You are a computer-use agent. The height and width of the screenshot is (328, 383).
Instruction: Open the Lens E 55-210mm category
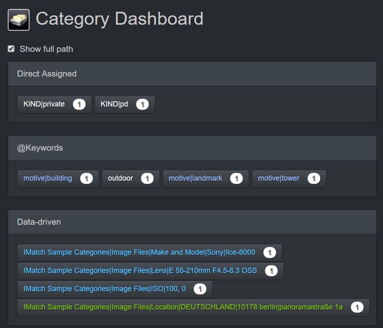140,271
